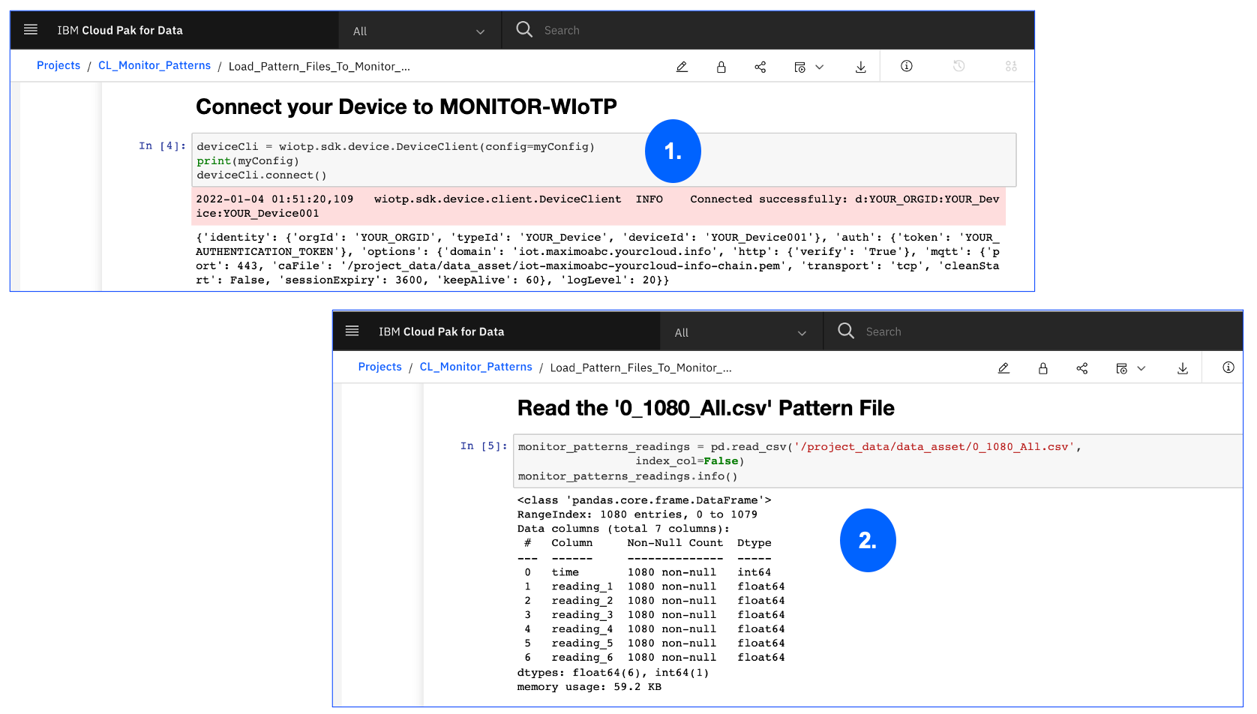Click the lock icon in bottom window toolbar

1042,368
